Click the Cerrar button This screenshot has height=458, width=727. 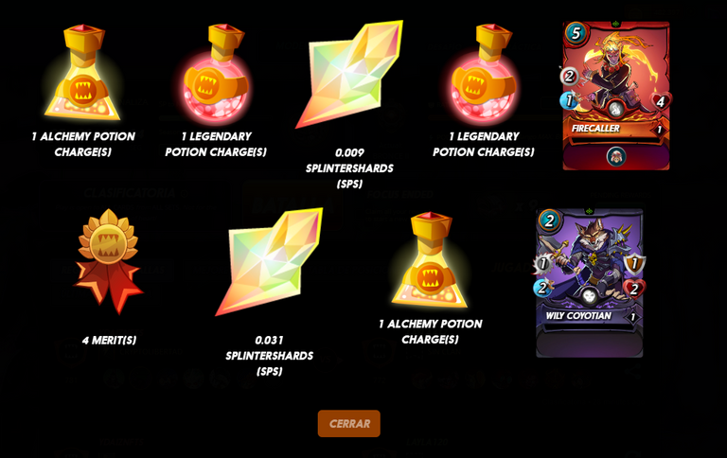(x=349, y=424)
